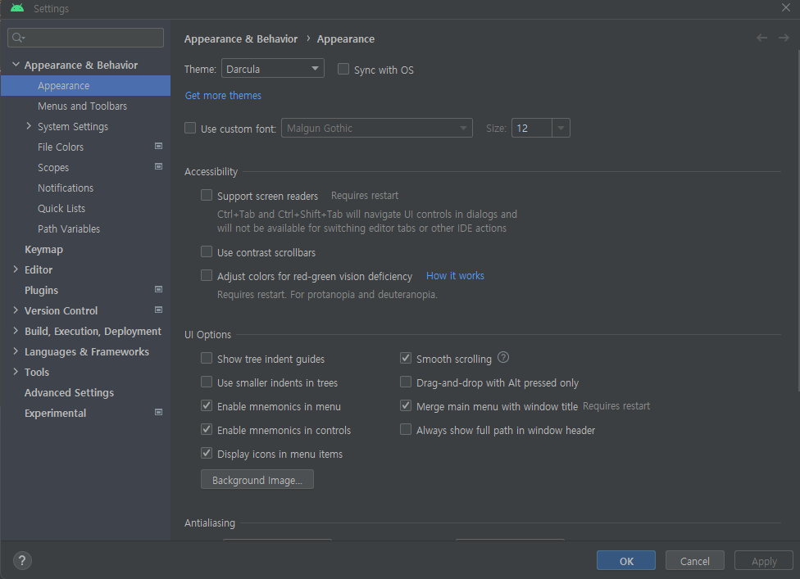The image size is (800, 579).
Task: Open Menus and Toolbars settings page
Action: [82, 106]
